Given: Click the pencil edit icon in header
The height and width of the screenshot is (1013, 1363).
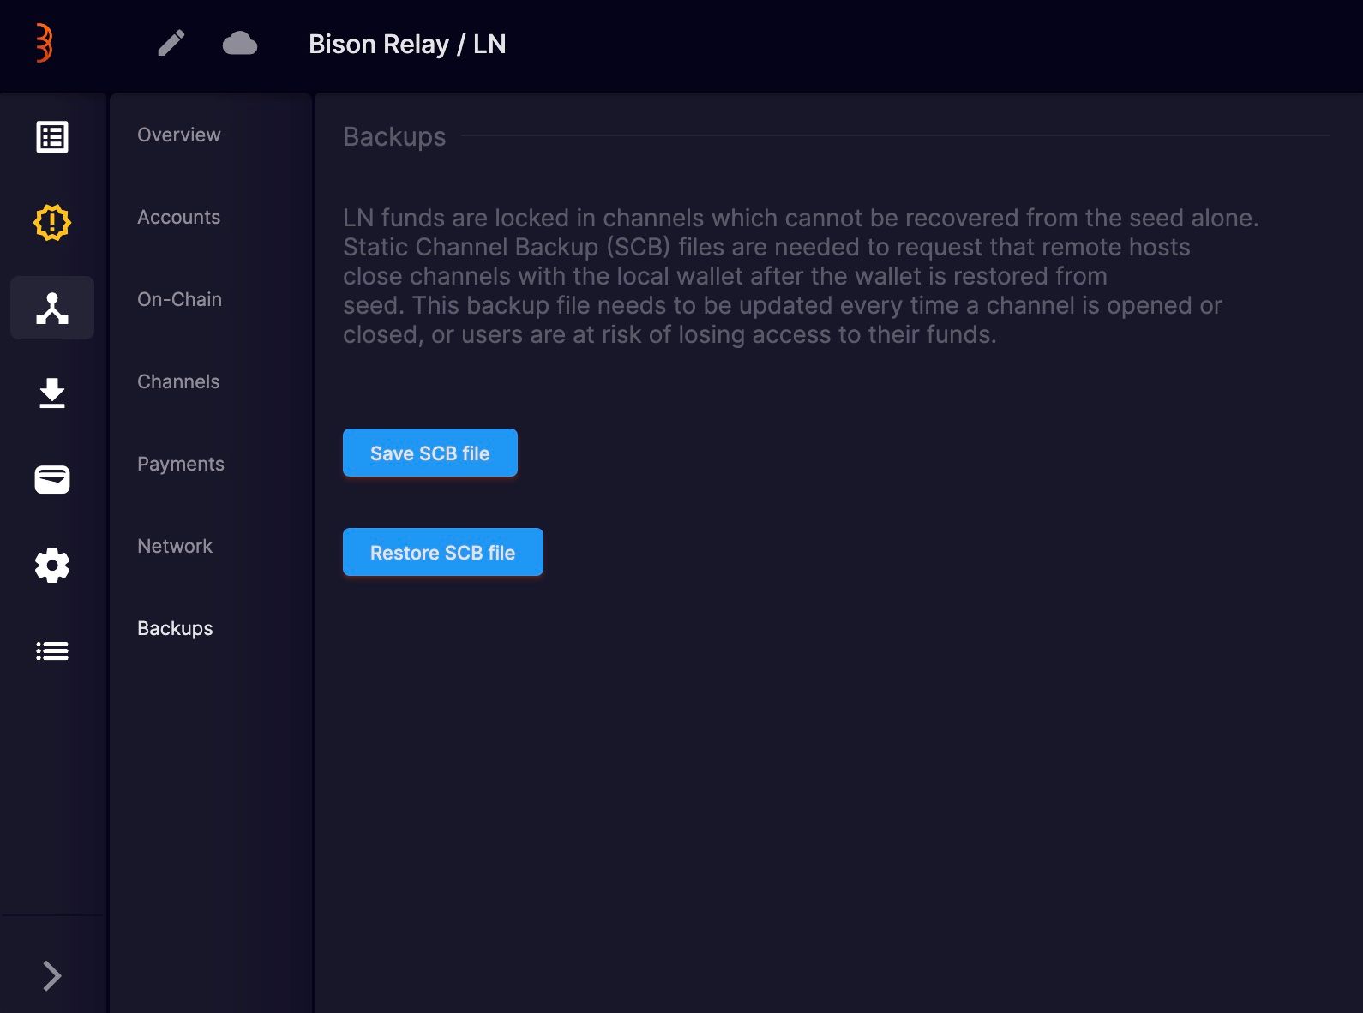Looking at the screenshot, I should coord(171,43).
